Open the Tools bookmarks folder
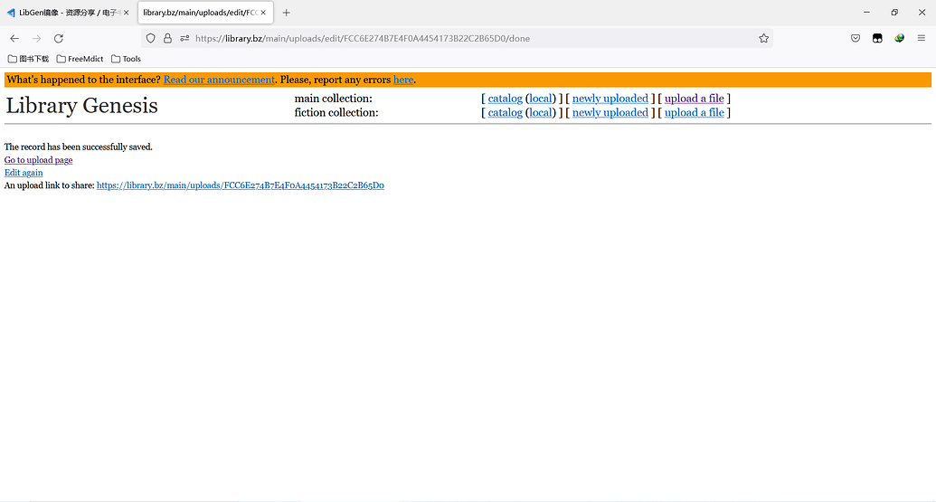This screenshot has width=936, height=502. pyautogui.click(x=126, y=59)
